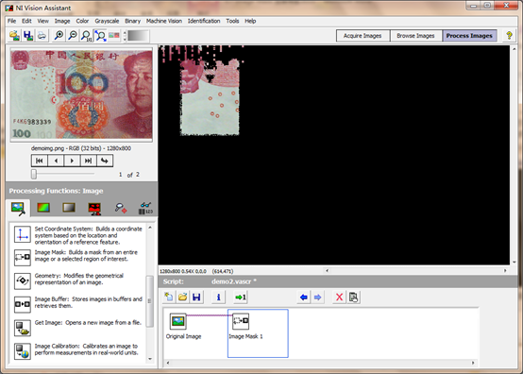The width and height of the screenshot is (523, 374).
Task: Open the Color processing functions palette
Action: pyautogui.click(x=43, y=208)
